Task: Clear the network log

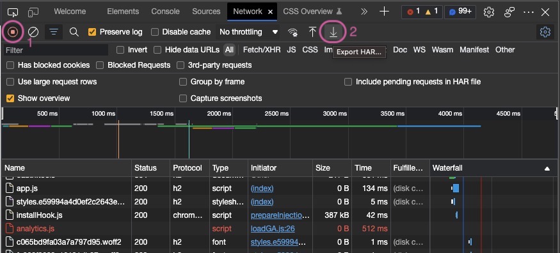Action: point(33,32)
